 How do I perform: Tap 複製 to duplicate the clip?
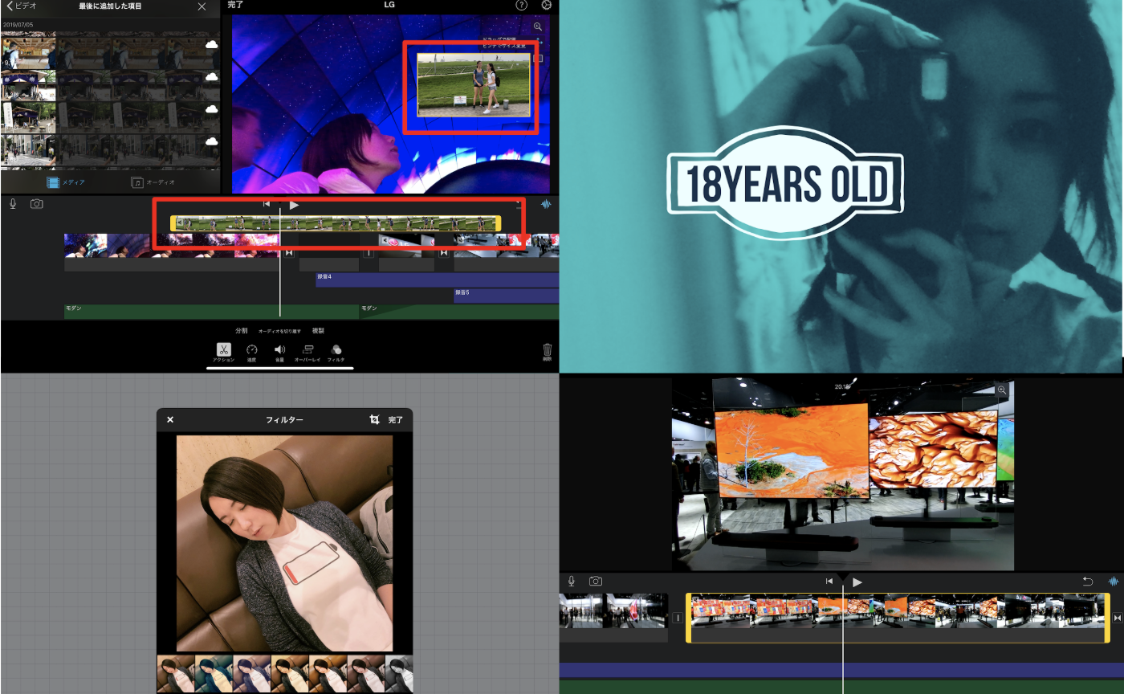317,331
